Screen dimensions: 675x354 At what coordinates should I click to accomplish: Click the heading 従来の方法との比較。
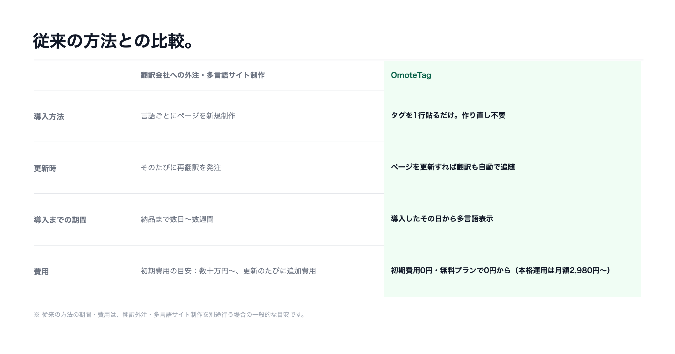[113, 41]
